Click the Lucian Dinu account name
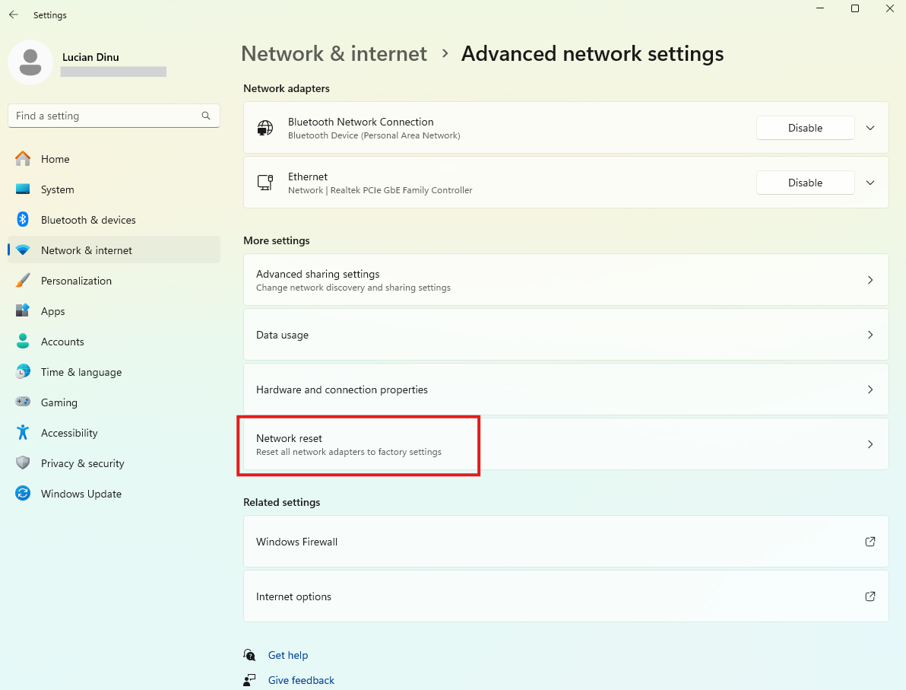Screen dimensions: 906x690 click(90, 57)
